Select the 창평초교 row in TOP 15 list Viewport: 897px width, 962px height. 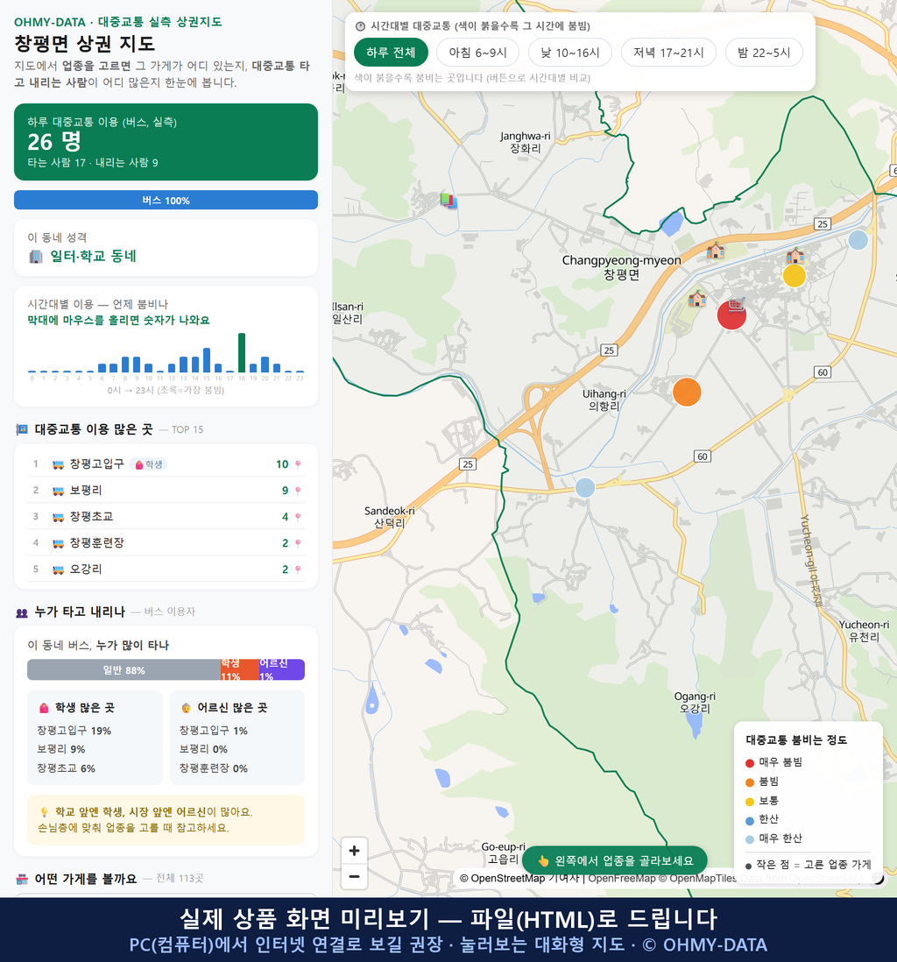click(166, 517)
